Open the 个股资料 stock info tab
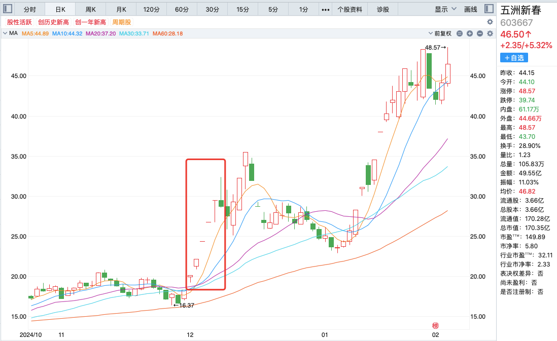The height and width of the screenshot is (341, 557). tap(350, 10)
